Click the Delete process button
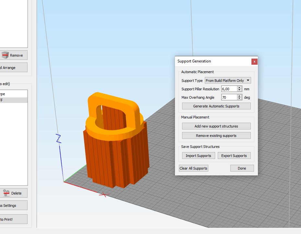The image size is (301, 234). (13, 193)
